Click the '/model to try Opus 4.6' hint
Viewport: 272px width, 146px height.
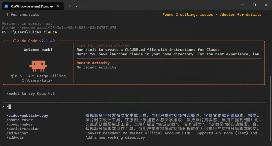point(30,93)
